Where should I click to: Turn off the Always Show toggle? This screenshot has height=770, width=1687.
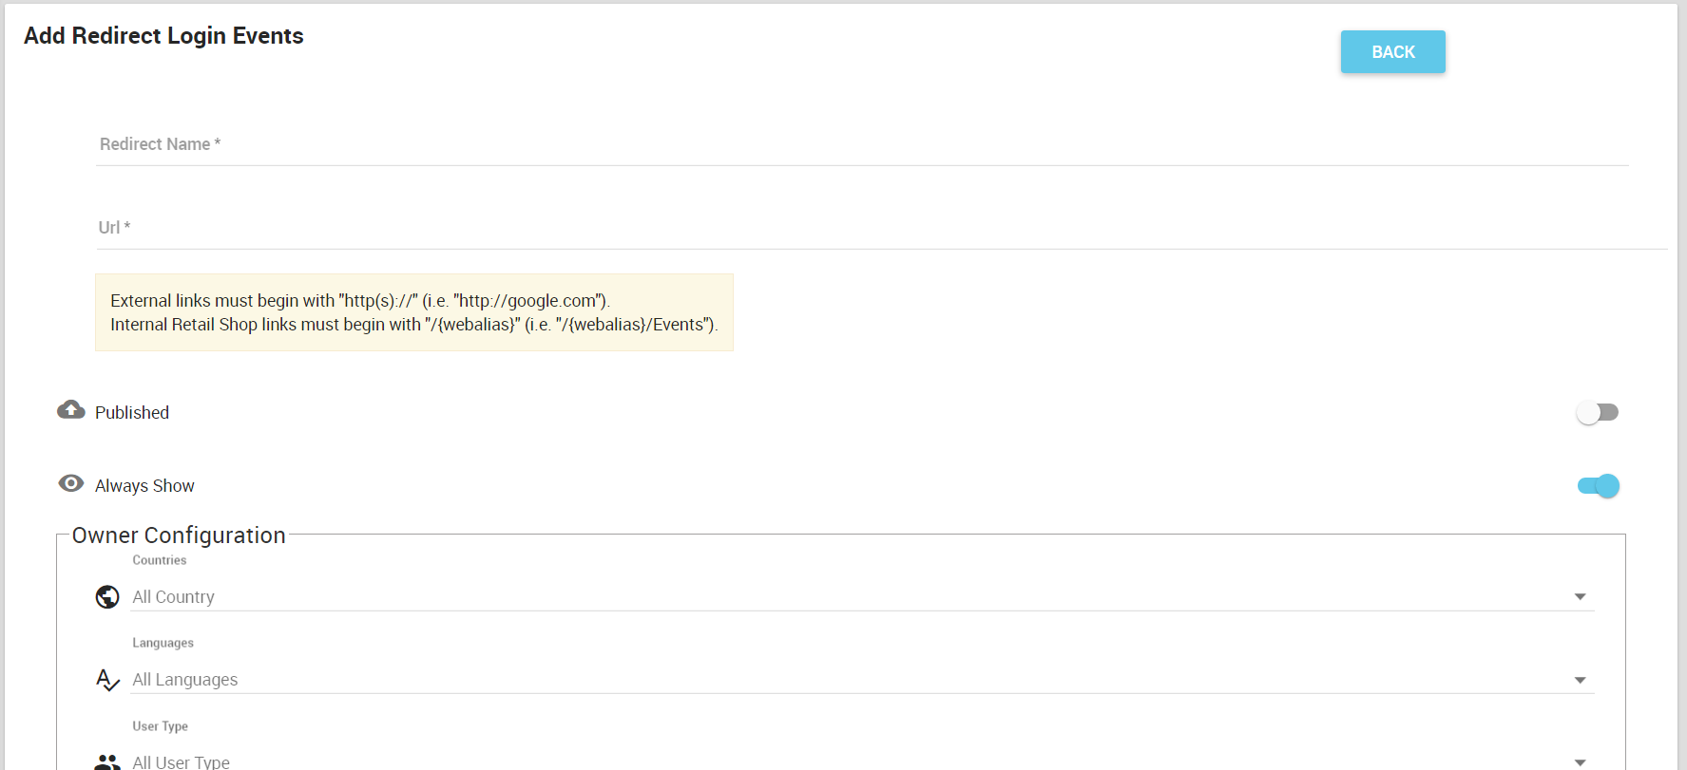coord(1598,486)
